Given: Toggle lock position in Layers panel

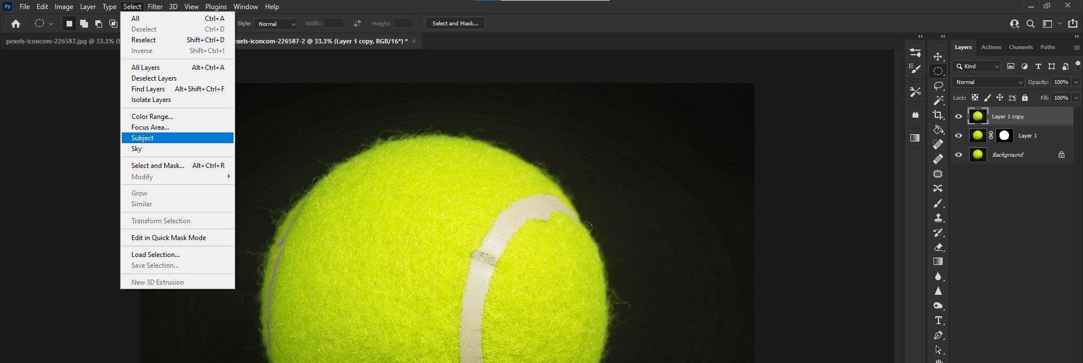Looking at the screenshot, I should pyautogui.click(x=1000, y=98).
